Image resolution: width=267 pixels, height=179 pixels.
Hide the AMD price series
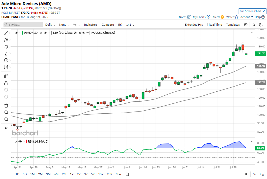pos(16,33)
